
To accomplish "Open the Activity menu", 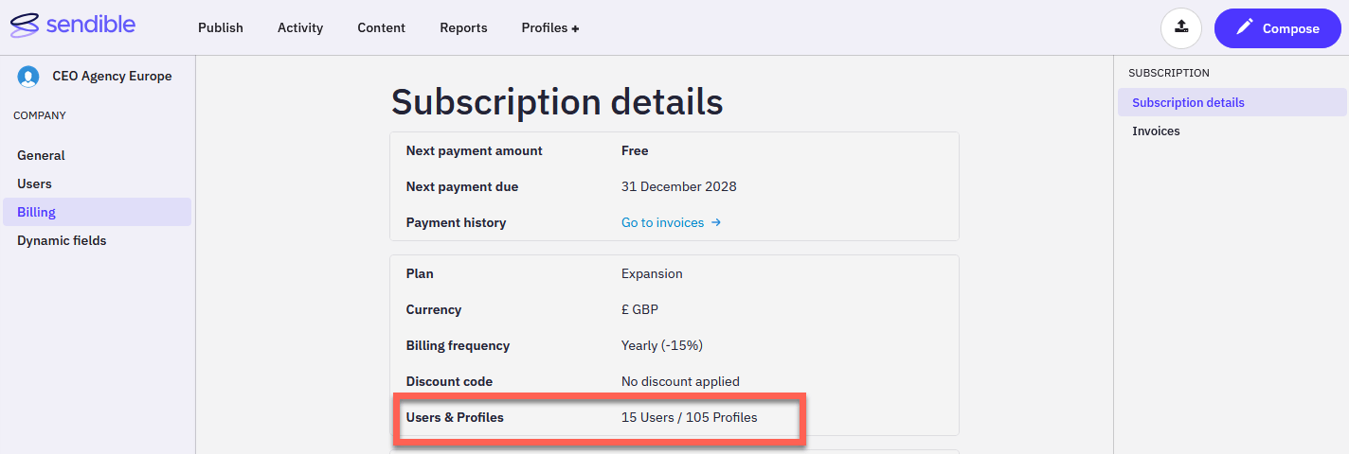I will pyautogui.click(x=300, y=27).
